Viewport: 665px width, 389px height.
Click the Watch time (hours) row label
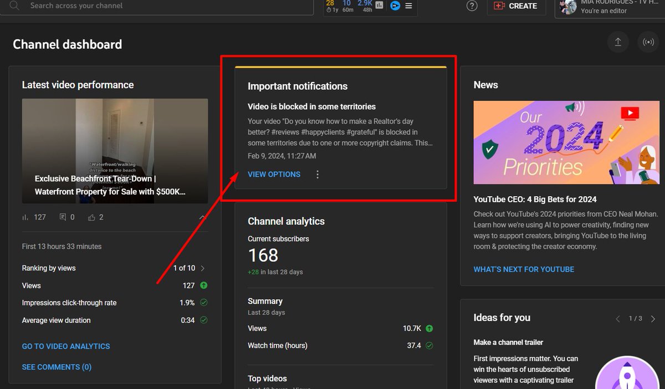tap(277, 346)
